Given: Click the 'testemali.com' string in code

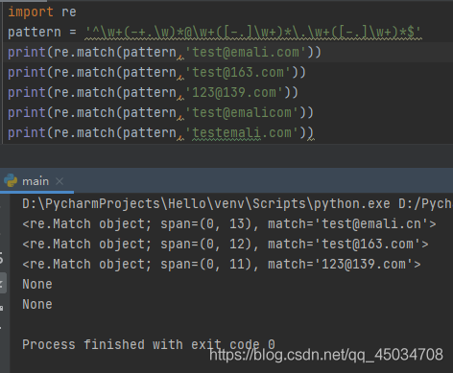Looking at the screenshot, I should pos(242,132).
